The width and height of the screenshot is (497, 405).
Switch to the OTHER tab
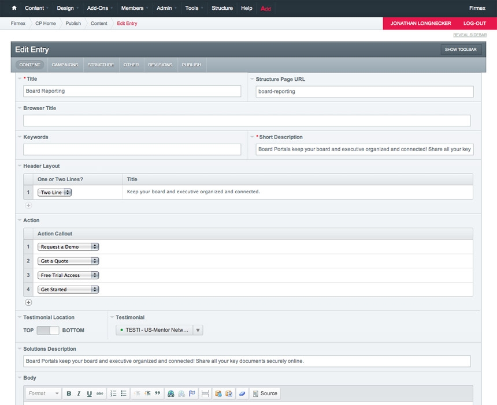click(x=131, y=65)
